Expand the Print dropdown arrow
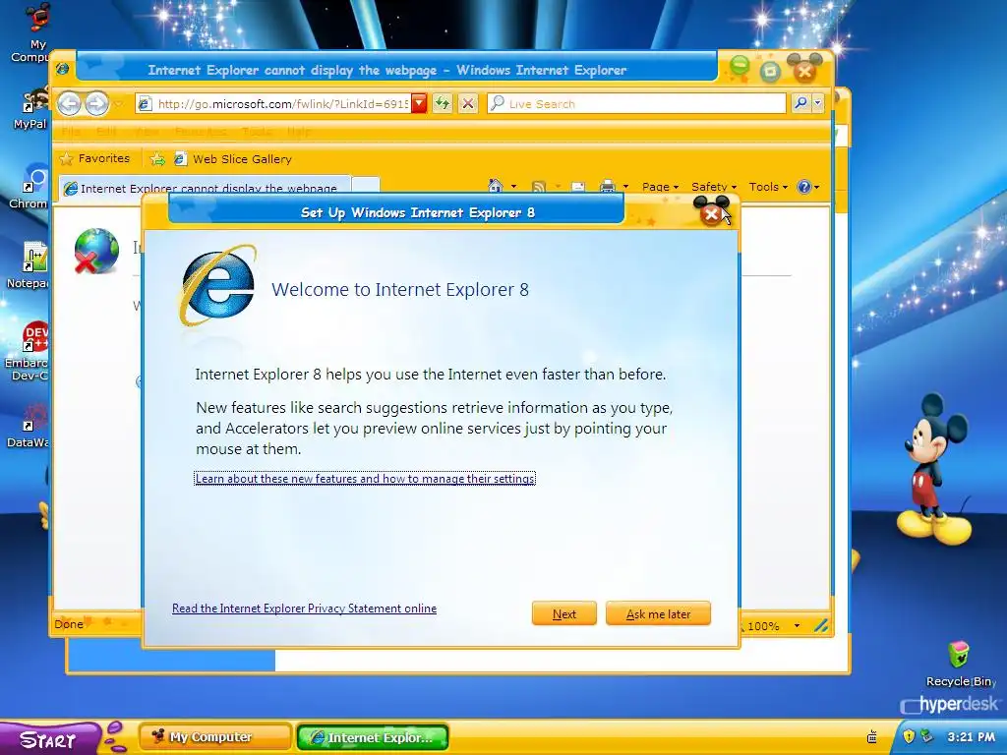 point(625,187)
